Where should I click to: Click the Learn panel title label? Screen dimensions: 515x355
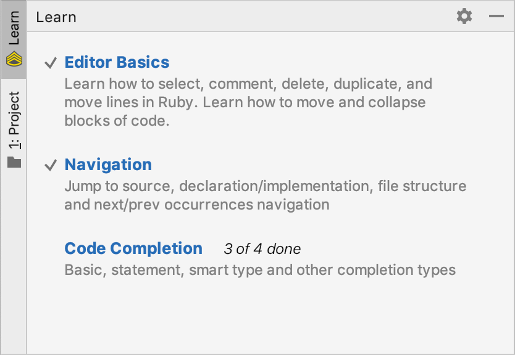coord(56,17)
